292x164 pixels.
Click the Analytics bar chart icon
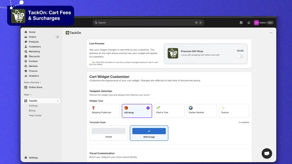click(x=26, y=76)
